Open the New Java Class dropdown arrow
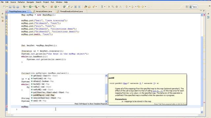Image resolution: width=211 pixels, height=118 pixels. pyautogui.click(x=58, y=7)
